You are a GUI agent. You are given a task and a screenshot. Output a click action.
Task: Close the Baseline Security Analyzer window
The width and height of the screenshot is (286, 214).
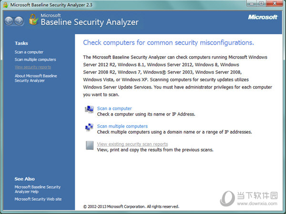pyautogui.click(x=275, y=4)
